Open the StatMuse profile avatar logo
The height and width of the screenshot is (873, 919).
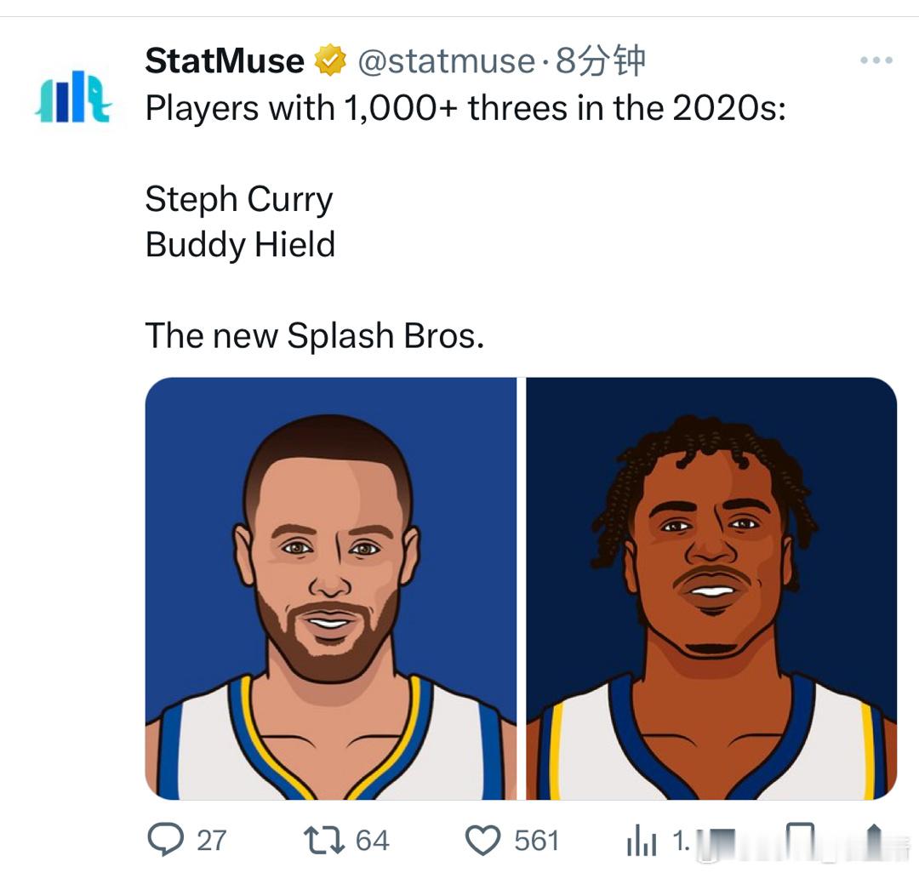pyautogui.click(x=73, y=95)
